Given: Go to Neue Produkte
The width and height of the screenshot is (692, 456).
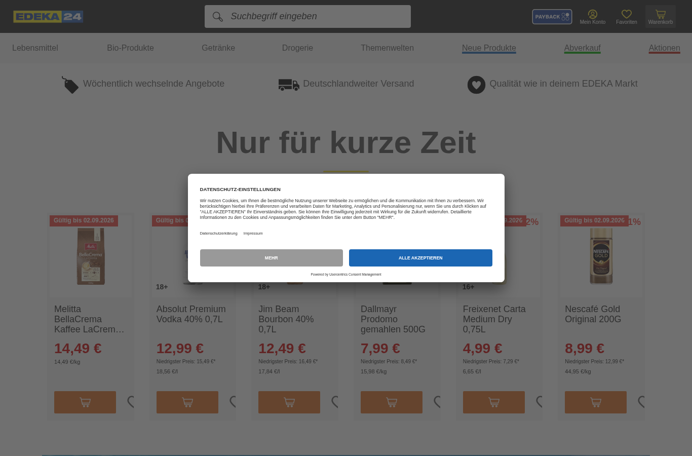Looking at the screenshot, I should click(489, 48).
